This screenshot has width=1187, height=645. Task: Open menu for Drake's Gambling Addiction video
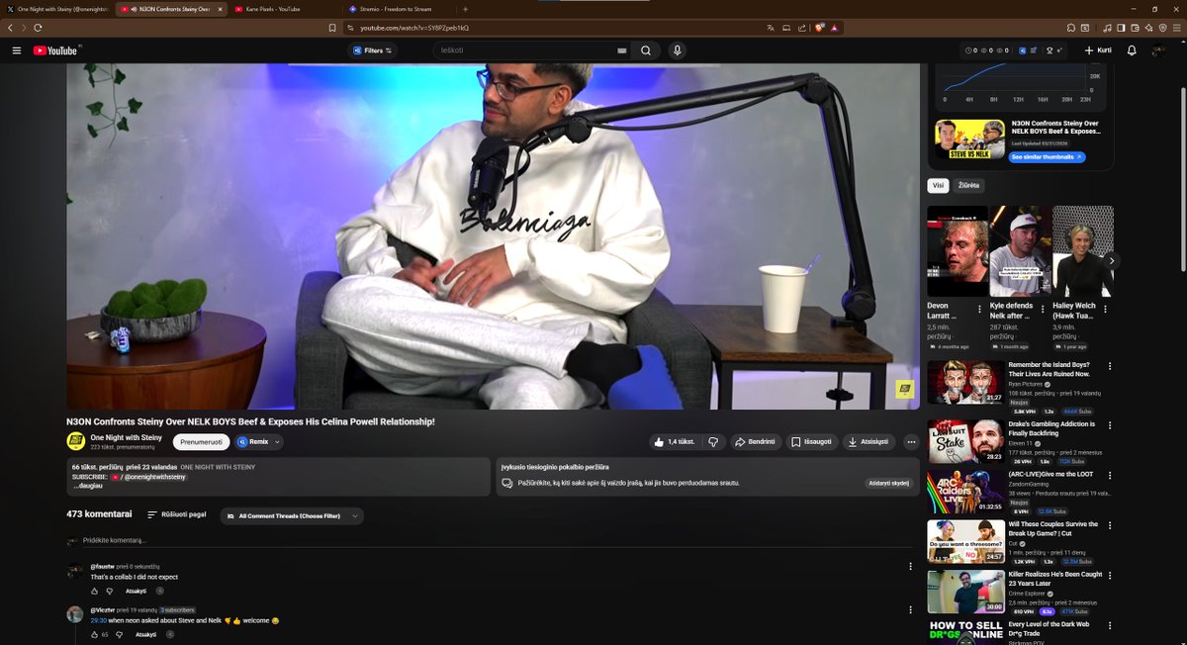(x=1110, y=425)
